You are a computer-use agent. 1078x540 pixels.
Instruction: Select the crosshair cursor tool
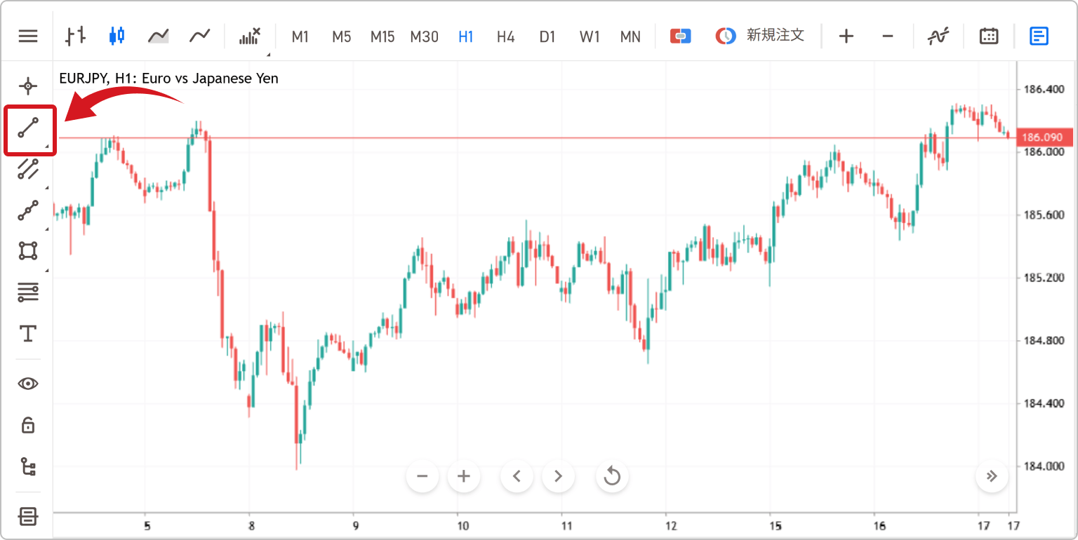point(28,86)
